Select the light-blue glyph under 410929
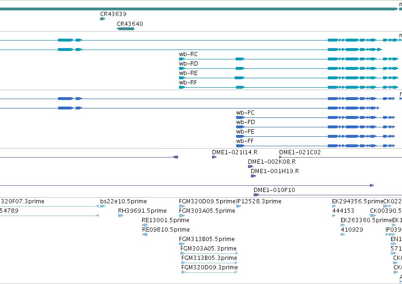The width and height of the screenshot is (402, 284). (343, 234)
